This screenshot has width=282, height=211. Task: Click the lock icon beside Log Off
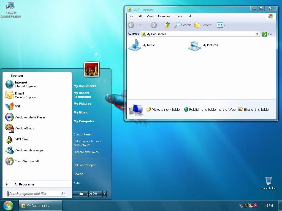(x=81, y=194)
